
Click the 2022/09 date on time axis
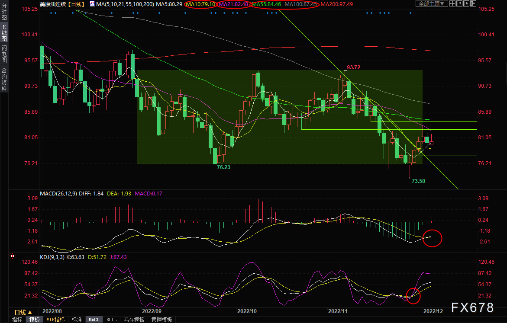coord(152,311)
